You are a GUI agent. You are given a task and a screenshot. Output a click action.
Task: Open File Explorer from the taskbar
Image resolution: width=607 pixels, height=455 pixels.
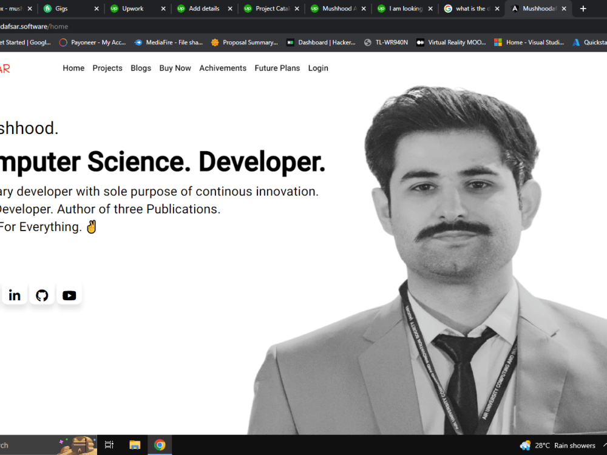pyautogui.click(x=135, y=445)
